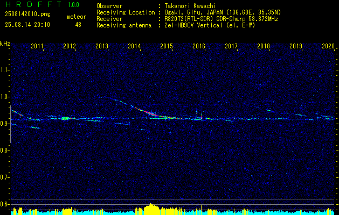Viewport: 339px width, 215px height.
Task: Click the 2017 time axis marker
Action: (x=231, y=46)
